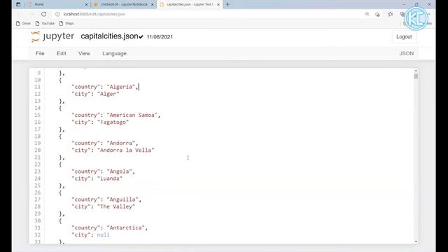This screenshot has height=252, width=448.
Task: Open the YouTube bookmark
Action: [x=45, y=23]
